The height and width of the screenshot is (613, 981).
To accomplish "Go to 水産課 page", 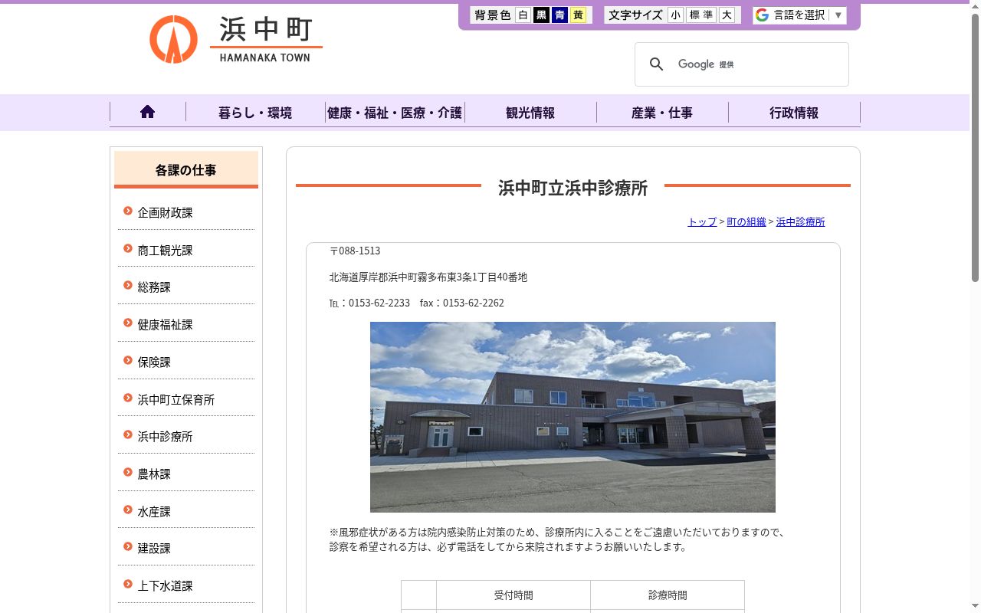I will coord(154,512).
